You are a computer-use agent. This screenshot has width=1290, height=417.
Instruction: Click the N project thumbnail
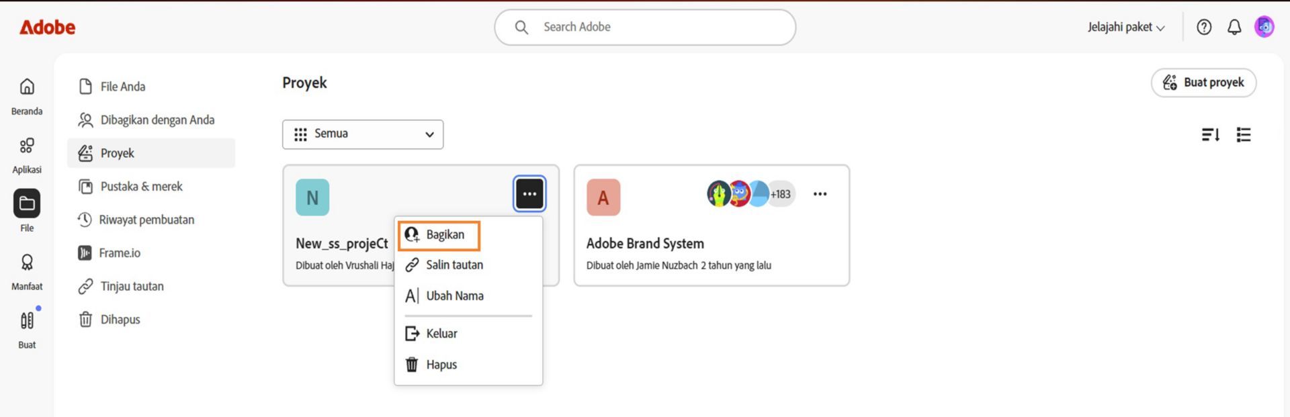312,197
